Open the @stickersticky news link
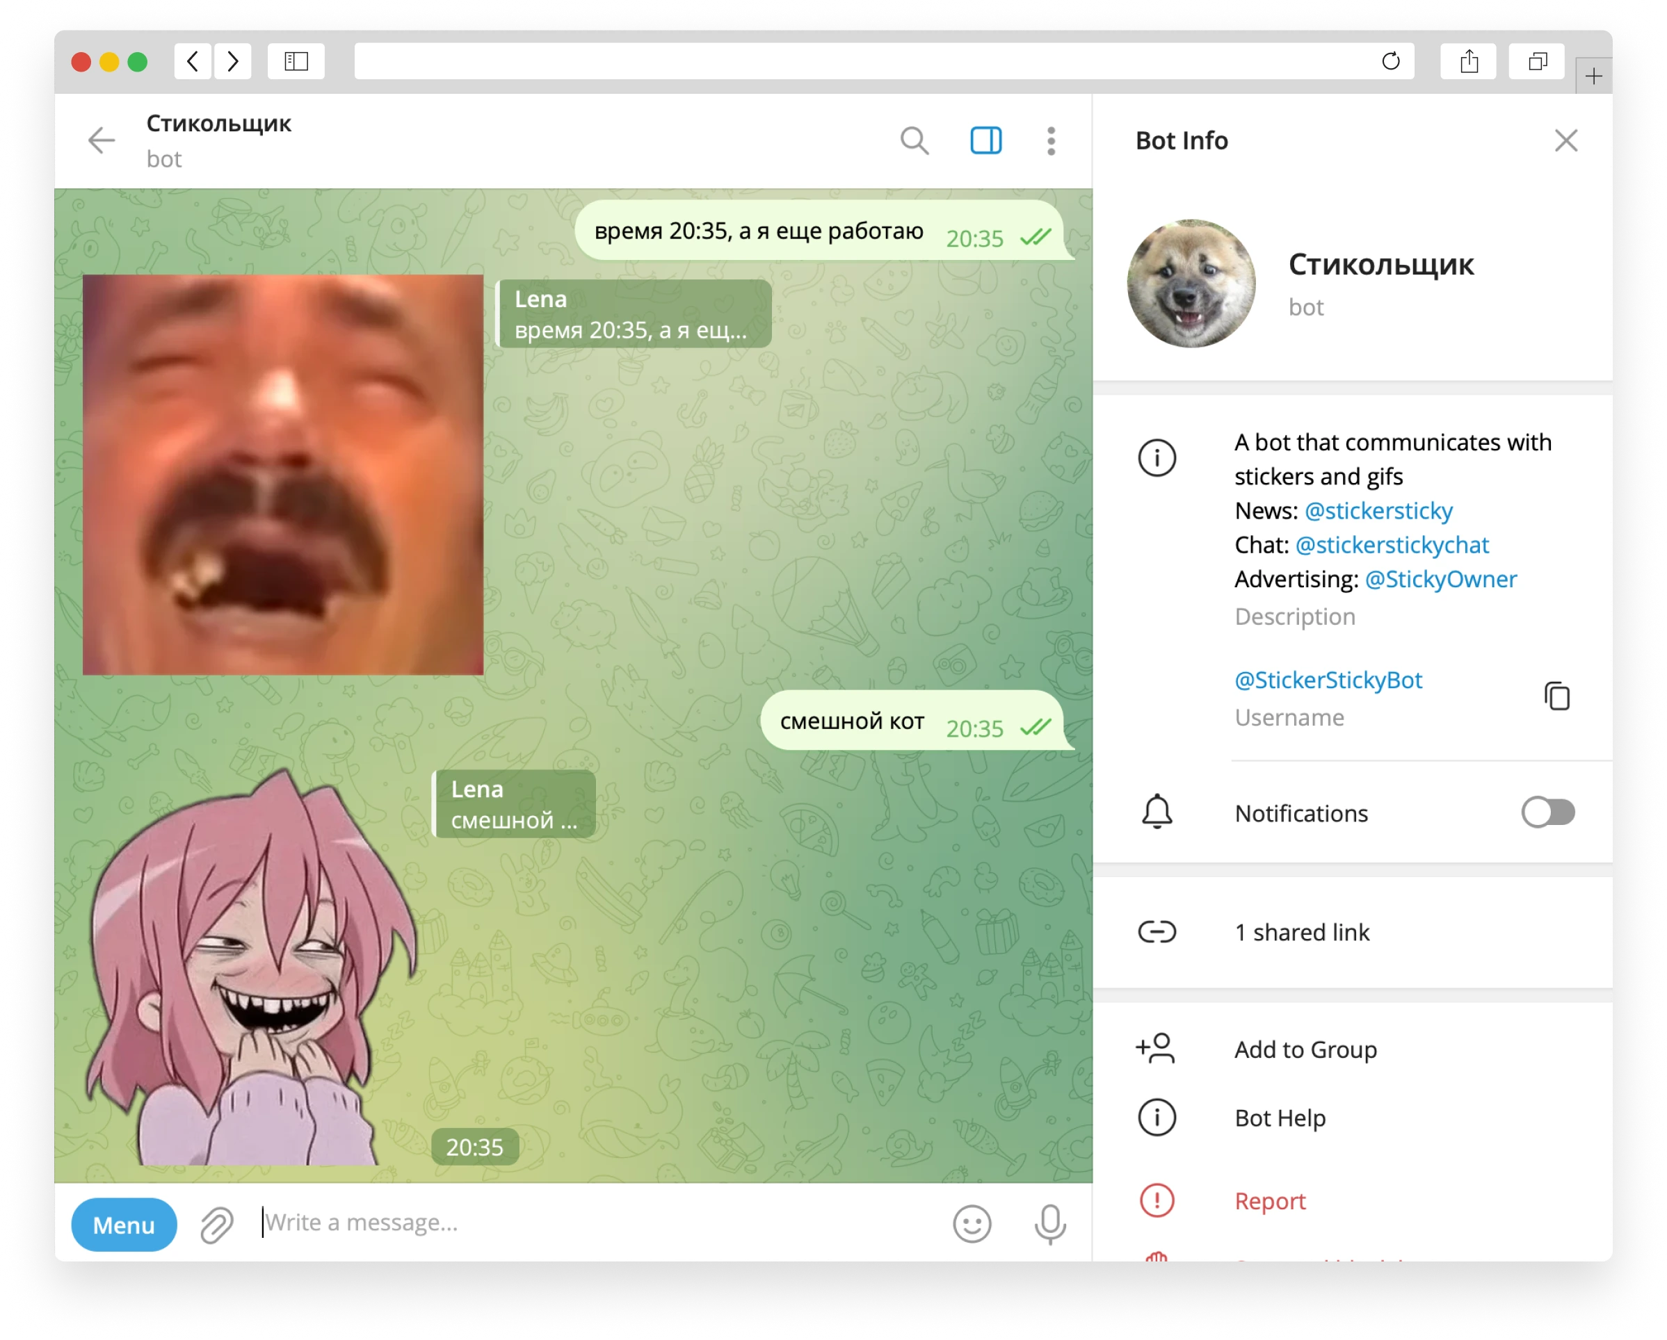The width and height of the screenshot is (1667, 1340). click(x=1378, y=510)
